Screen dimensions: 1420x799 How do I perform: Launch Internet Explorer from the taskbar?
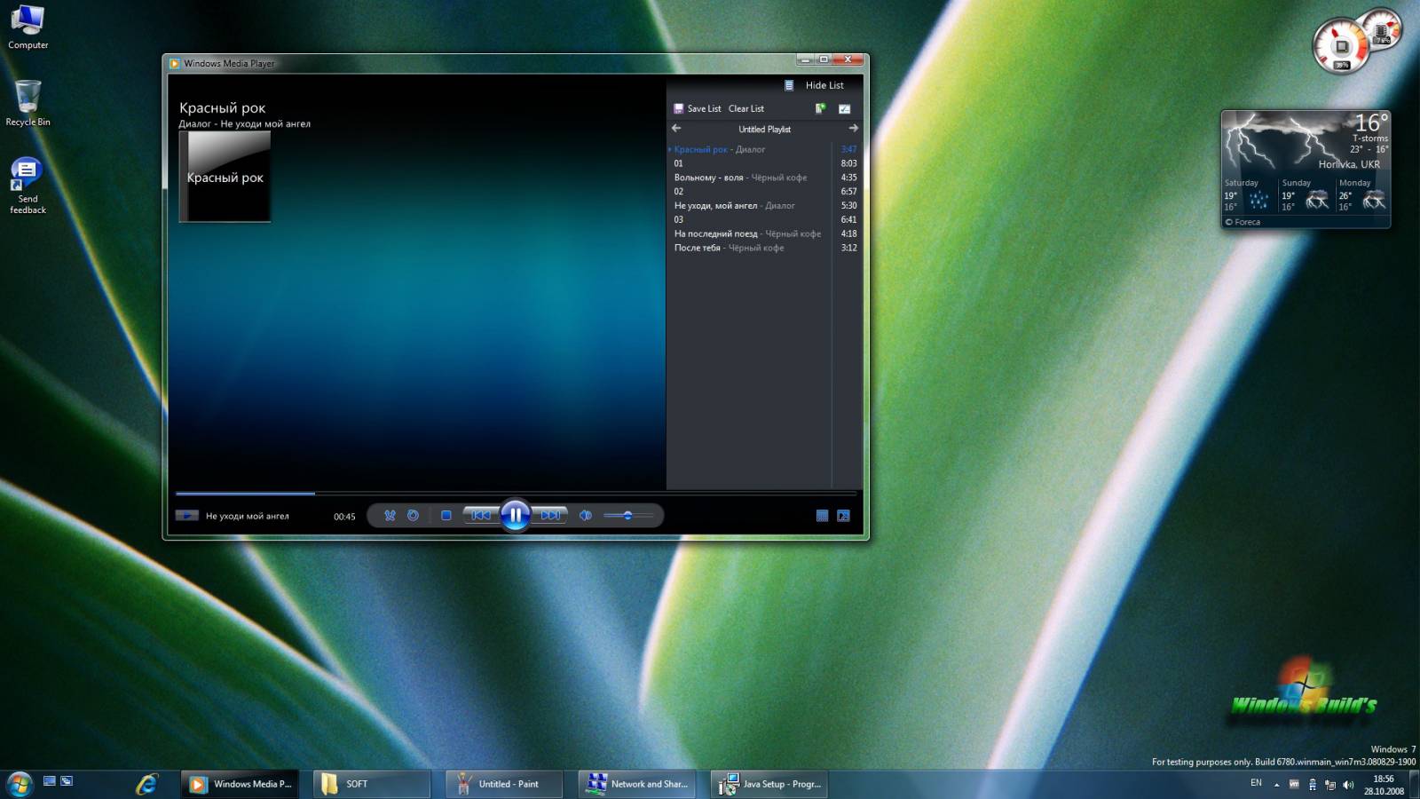tap(146, 783)
